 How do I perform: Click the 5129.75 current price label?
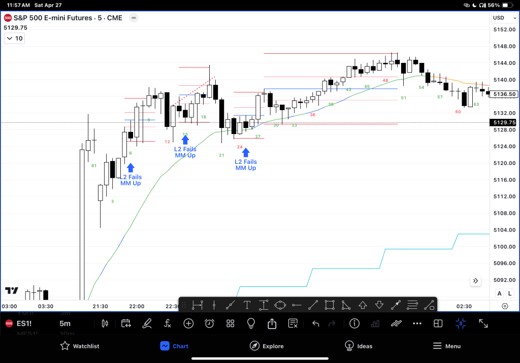(x=504, y=122)
